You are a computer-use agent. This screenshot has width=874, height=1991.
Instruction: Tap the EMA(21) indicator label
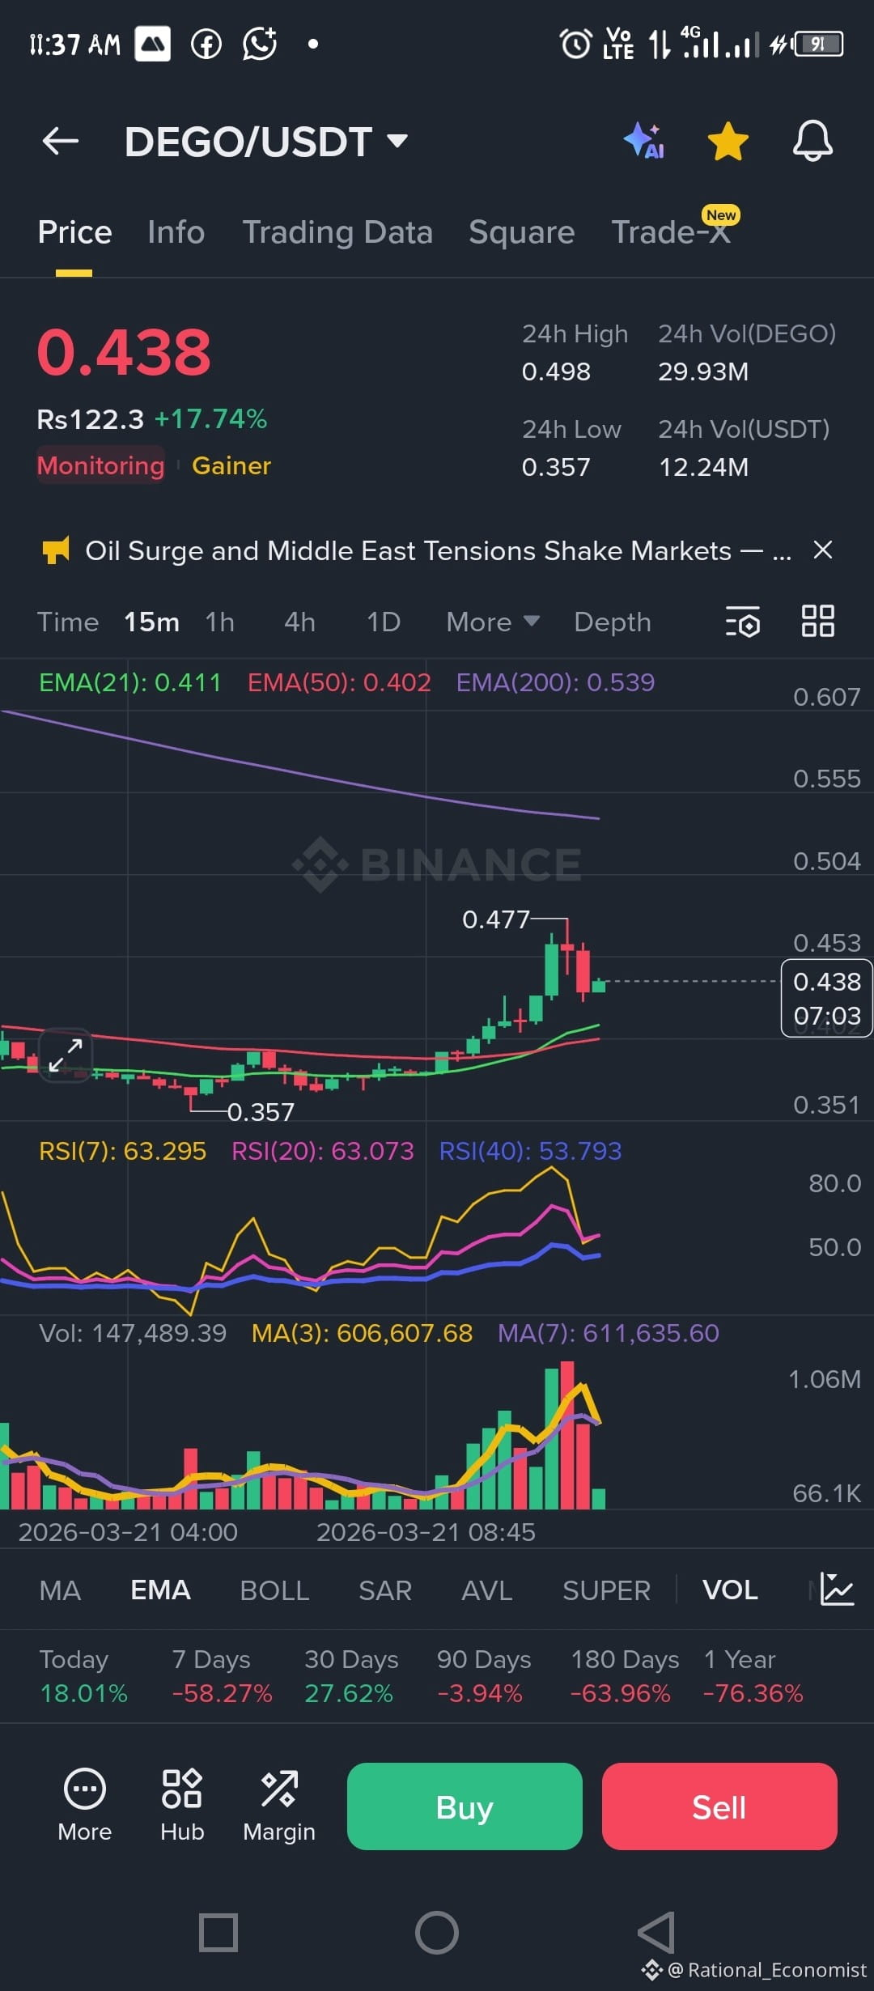click(129, 682)
